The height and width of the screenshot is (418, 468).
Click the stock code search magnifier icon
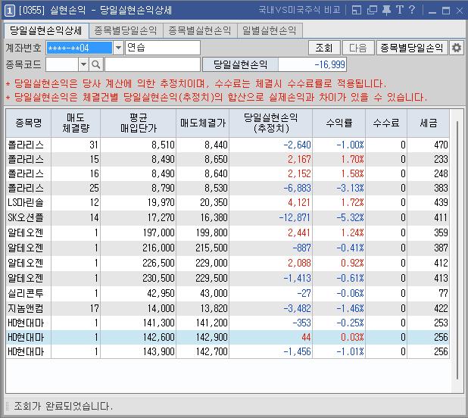point(96,64)
